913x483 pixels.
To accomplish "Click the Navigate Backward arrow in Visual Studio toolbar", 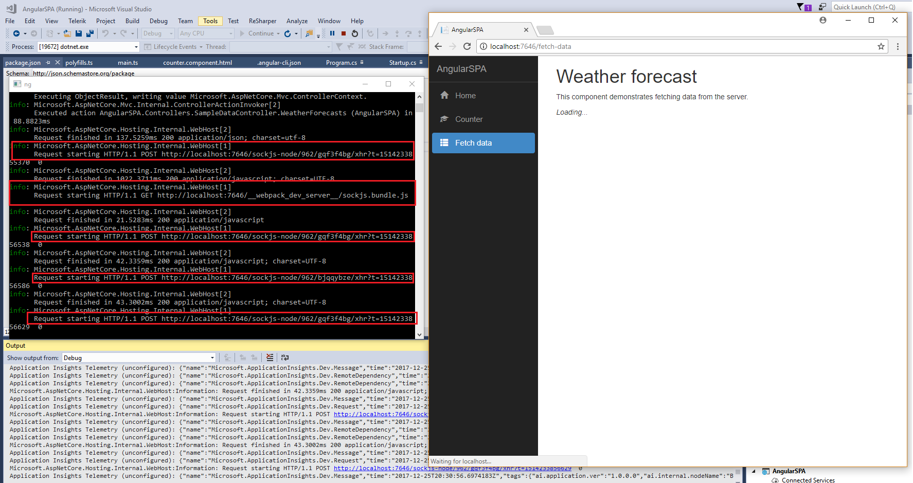I will point(16,33).
